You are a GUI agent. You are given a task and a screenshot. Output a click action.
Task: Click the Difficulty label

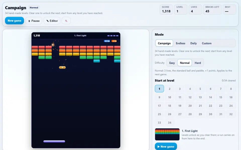160,63
